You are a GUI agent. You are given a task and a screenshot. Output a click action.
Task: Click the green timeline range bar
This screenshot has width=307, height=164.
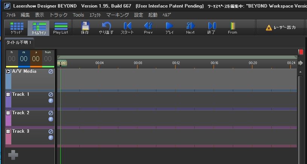tap(177, 57)
